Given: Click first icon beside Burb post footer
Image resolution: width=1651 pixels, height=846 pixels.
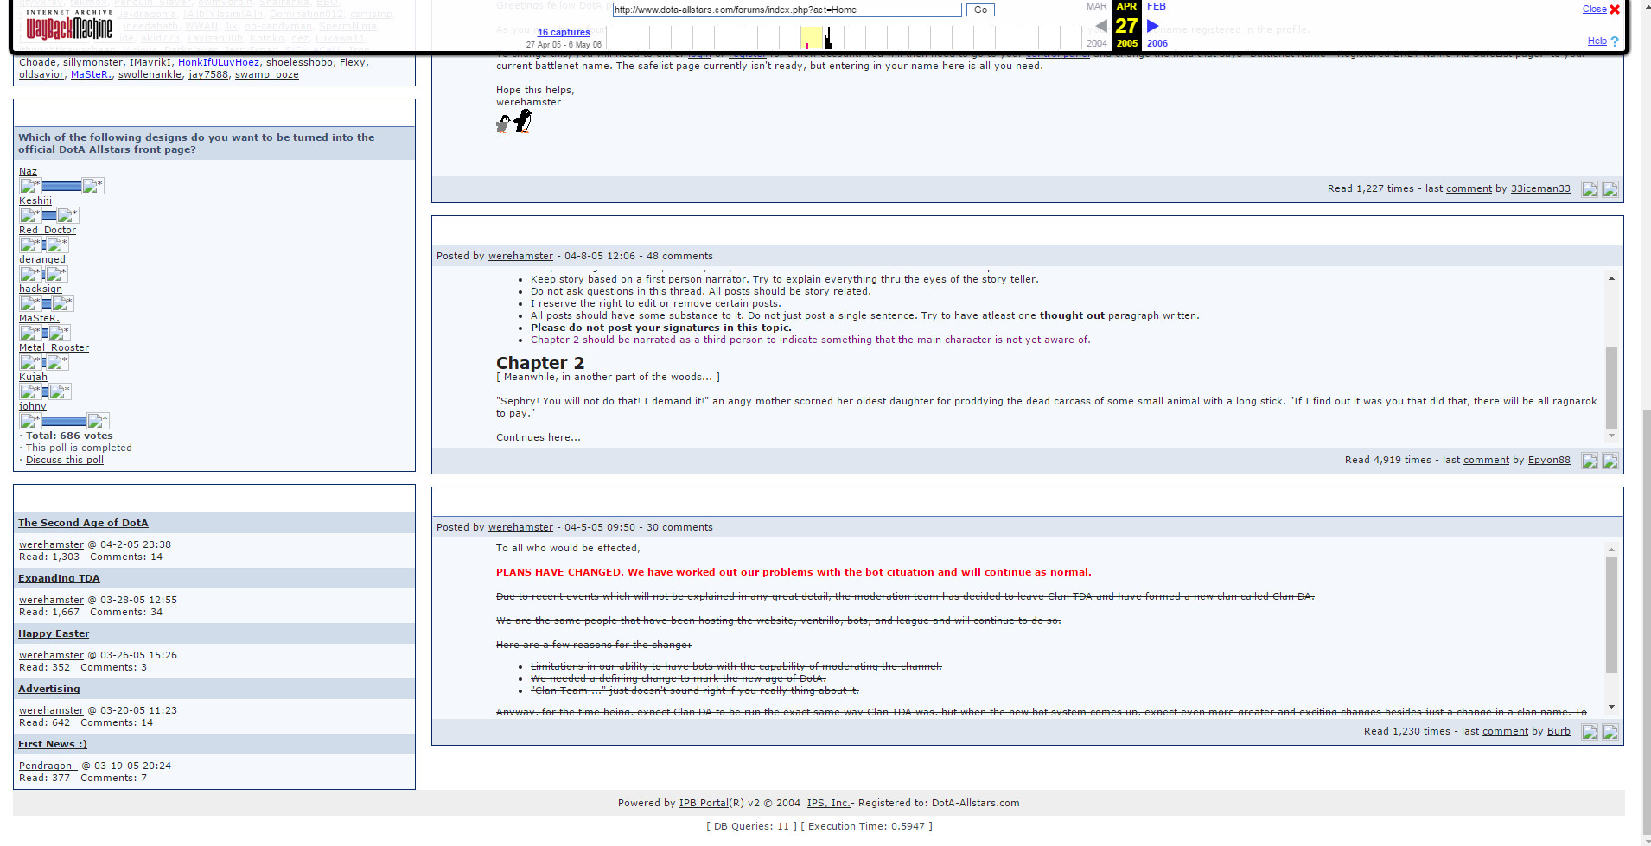Looking at the screenshot, I should tap(1590, 732).
